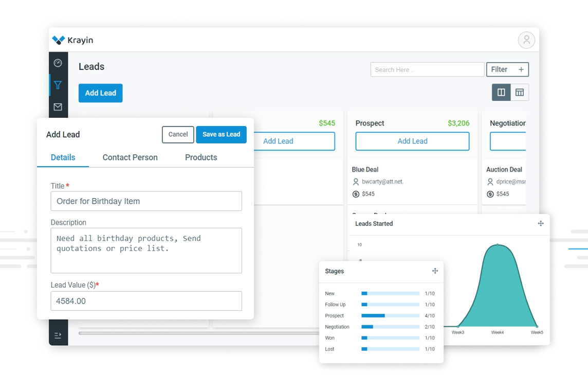Image resolution: width=588 pixels, height=390 pixels.
Task: Click the move handle on Stages widget
Action: pyautogui.click(x=435, y=271)
